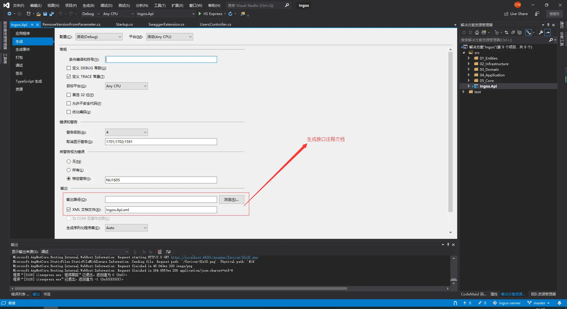Open the localhost swagger favicon link
567x309 pixels.
point(214,257)
